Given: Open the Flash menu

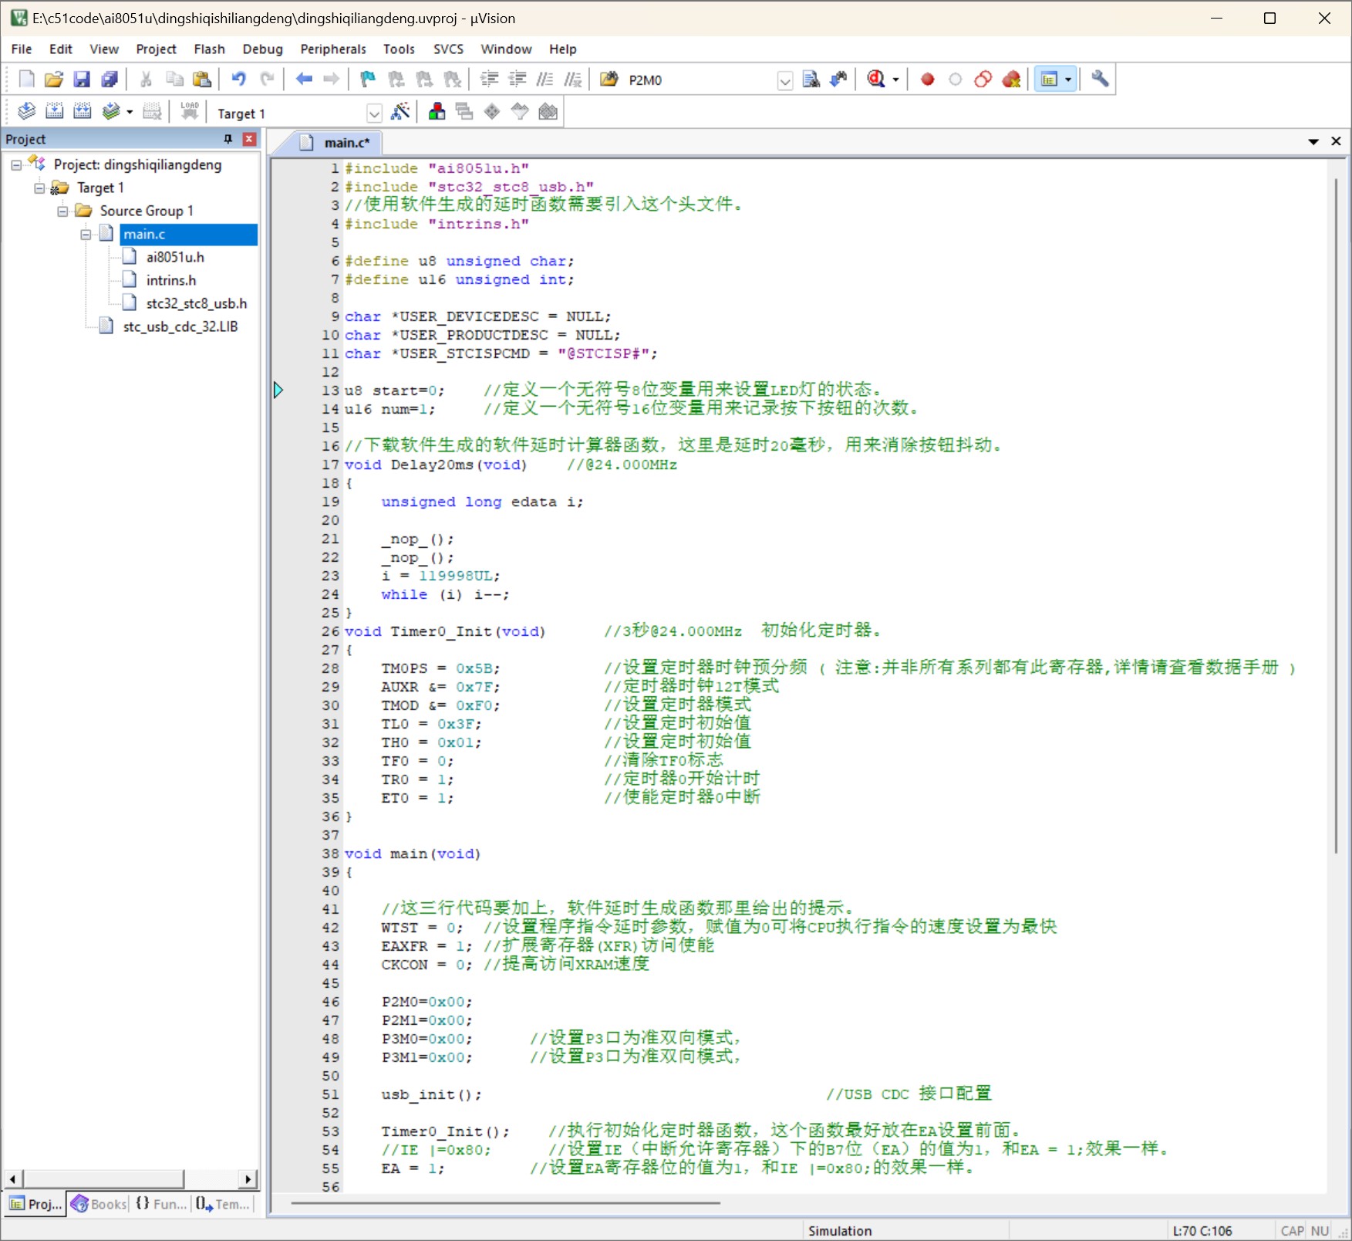Looking at the screenshot, I should click(209, 49).
